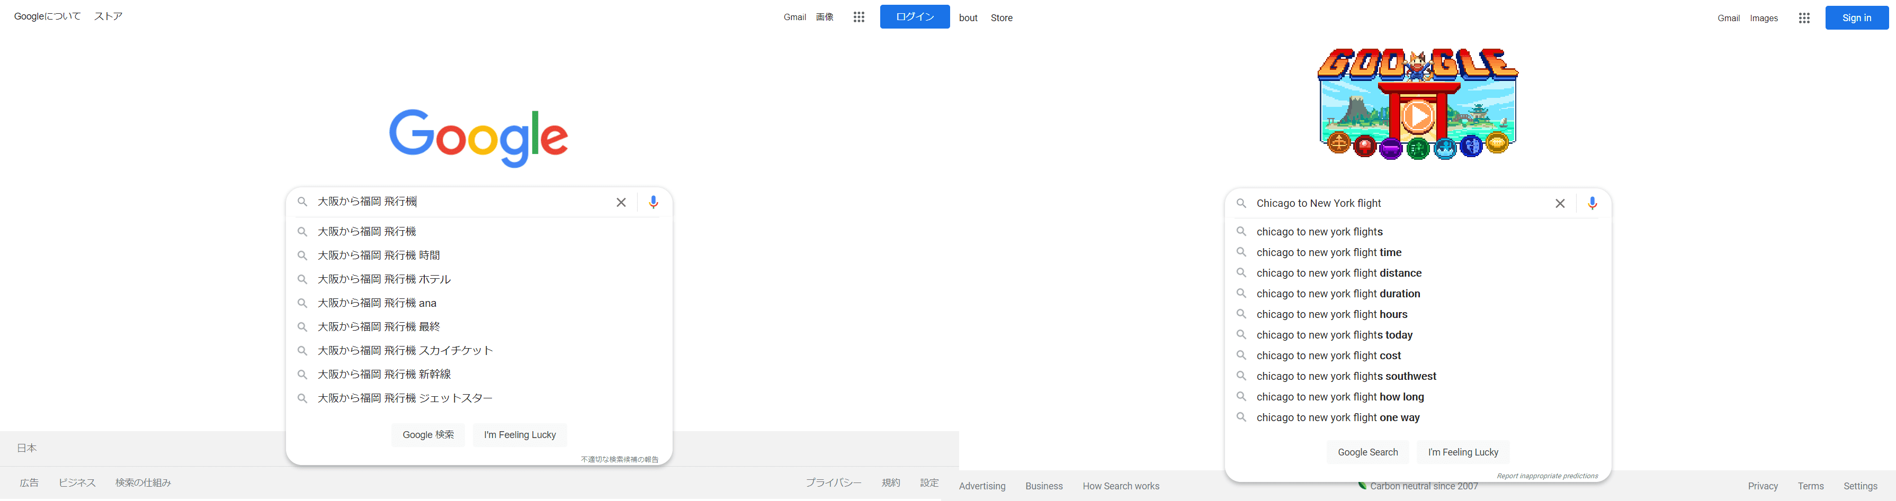
Task: Open the 設定 footer menu
Action: tap(929, 482)
